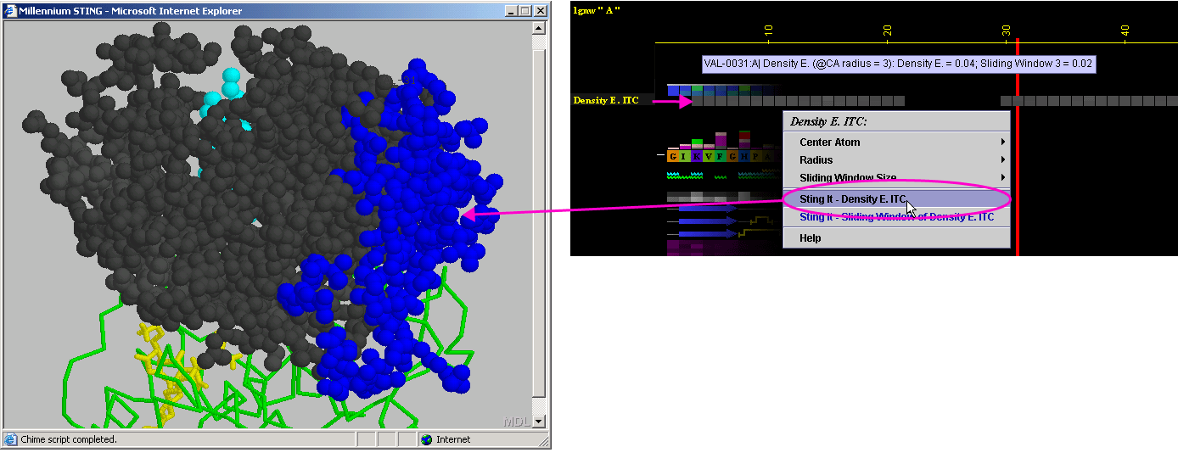Click ruler position 20 label
Image resolution: width=1178 pixels, height=458 pixels.
click(888, 30)
